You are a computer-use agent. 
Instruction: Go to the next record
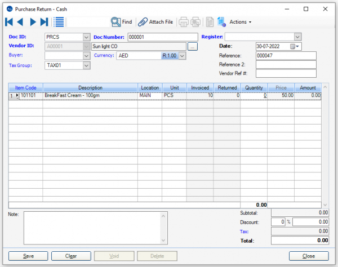(x=33, y=22)
